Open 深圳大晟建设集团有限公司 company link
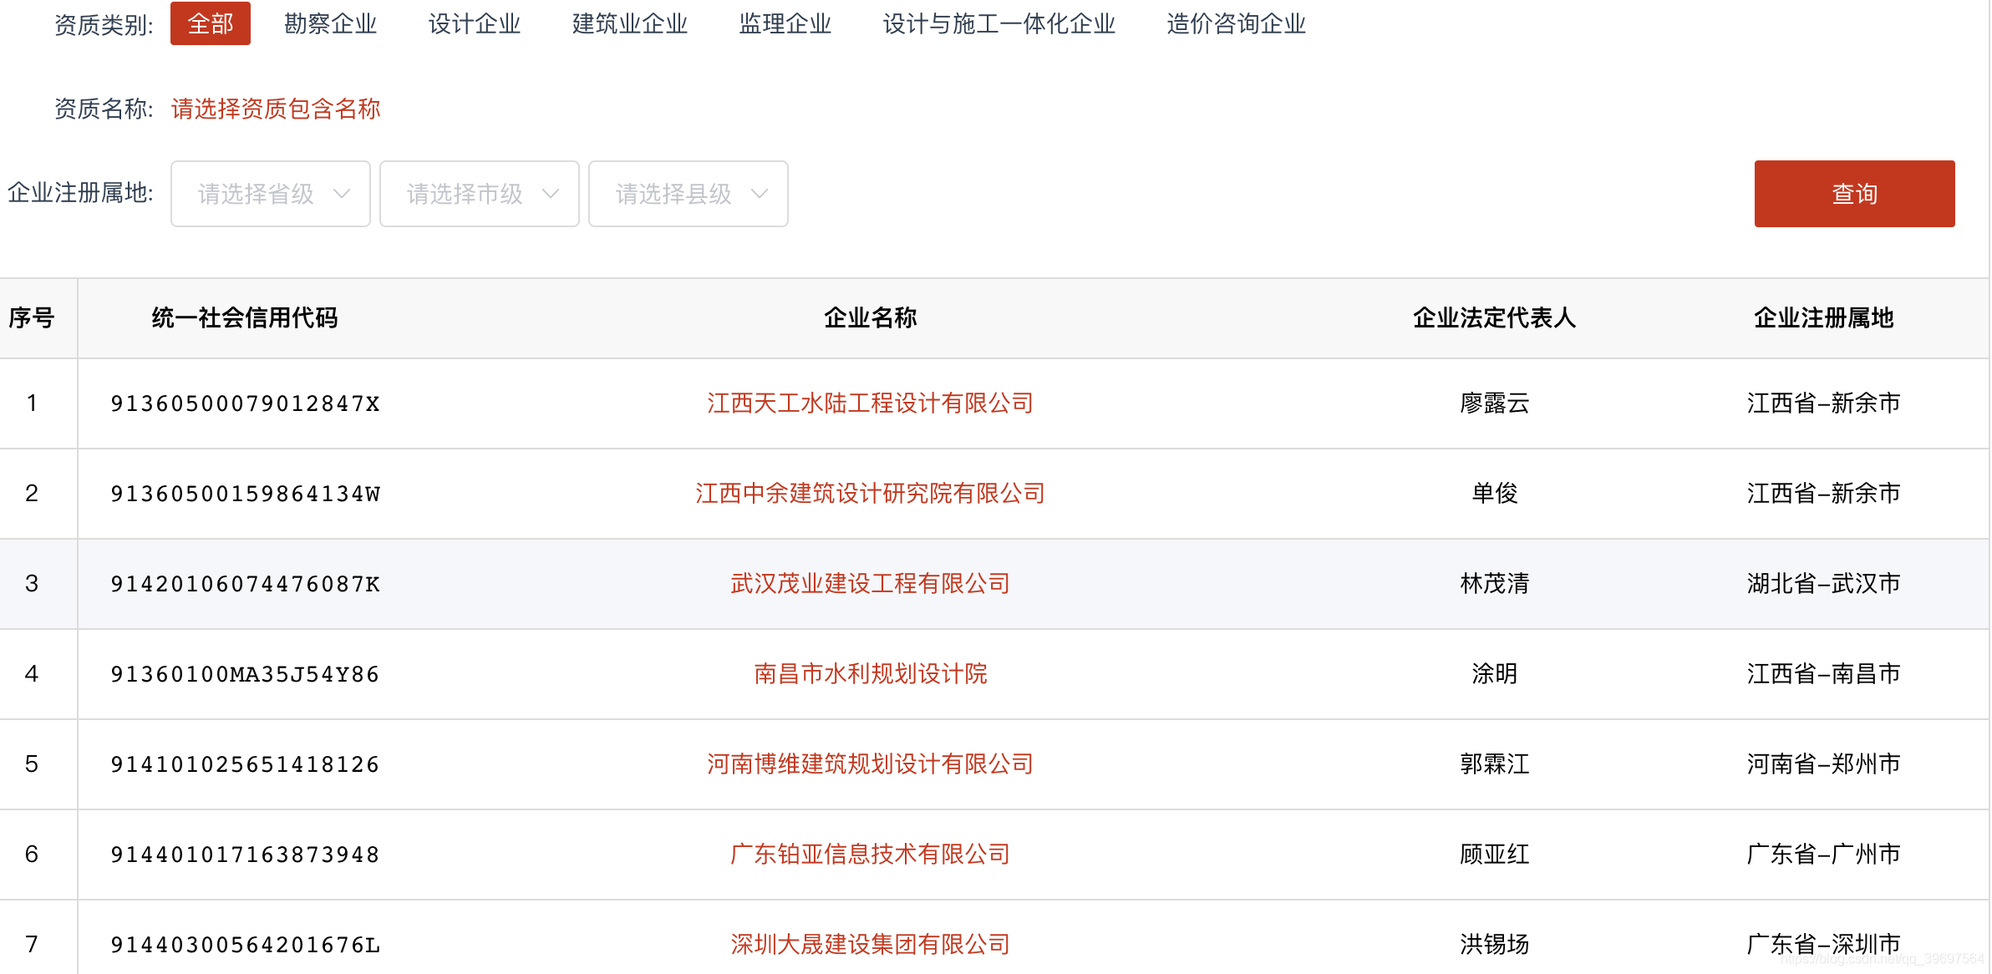This screenshot has width=1992, height=974. point(870,945)
